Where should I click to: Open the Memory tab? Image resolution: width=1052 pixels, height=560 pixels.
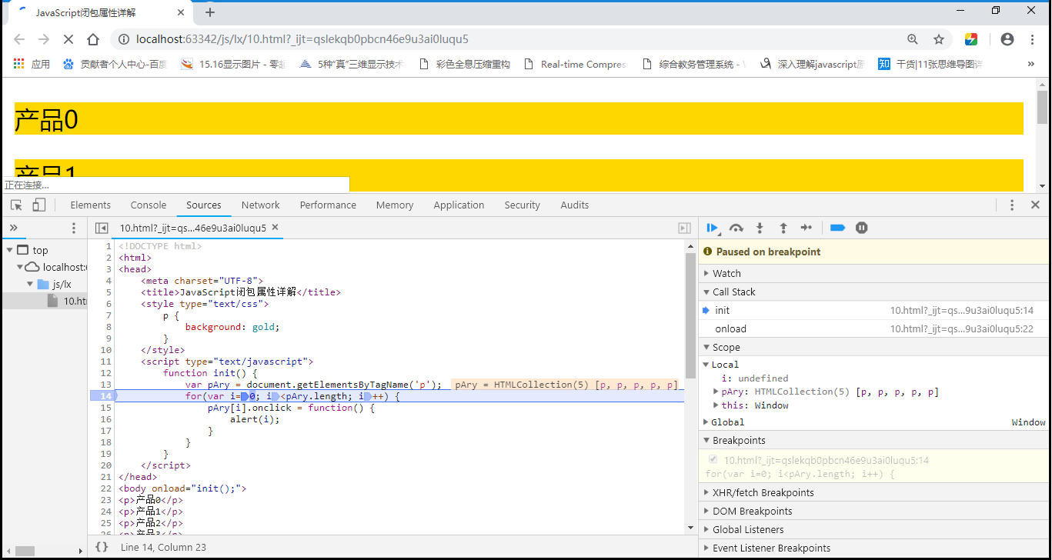(x=395, y=205)
